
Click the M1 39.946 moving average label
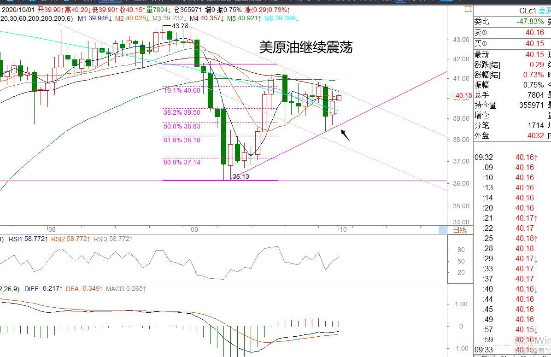pyautogui.click(x=94, y=18)
